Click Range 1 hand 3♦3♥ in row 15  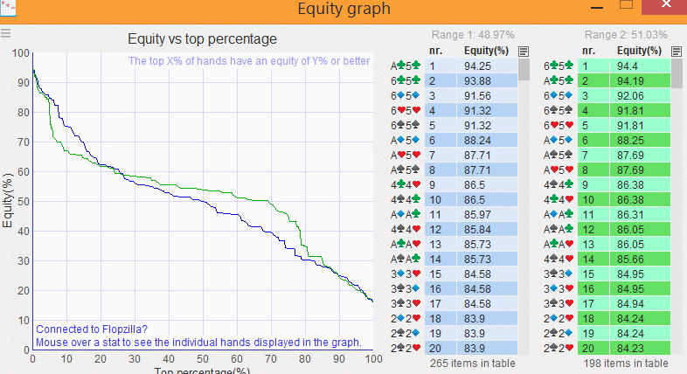406,274
